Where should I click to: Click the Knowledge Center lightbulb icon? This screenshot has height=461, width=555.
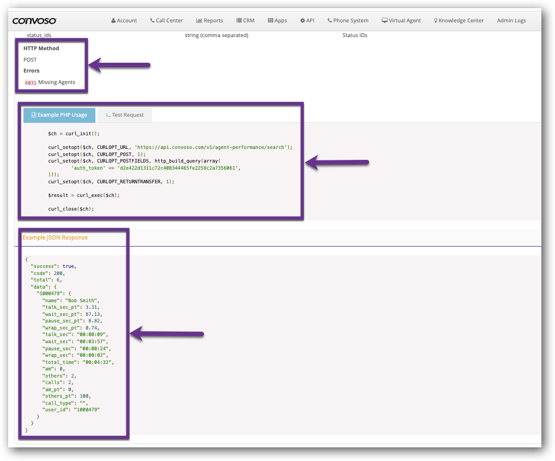coord(436,21)
